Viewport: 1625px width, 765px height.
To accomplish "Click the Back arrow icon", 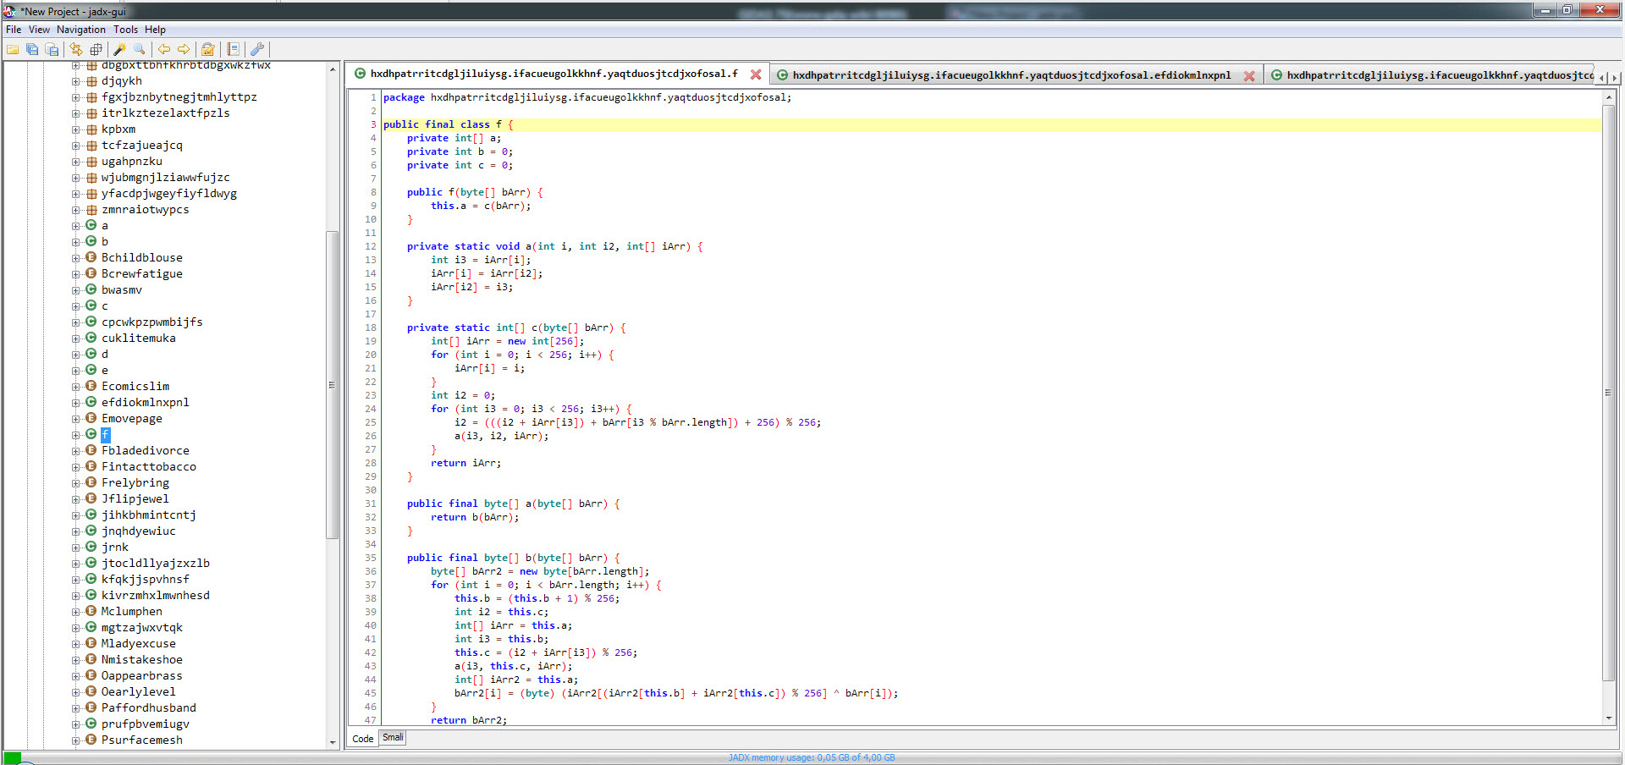I will [164, 49].
